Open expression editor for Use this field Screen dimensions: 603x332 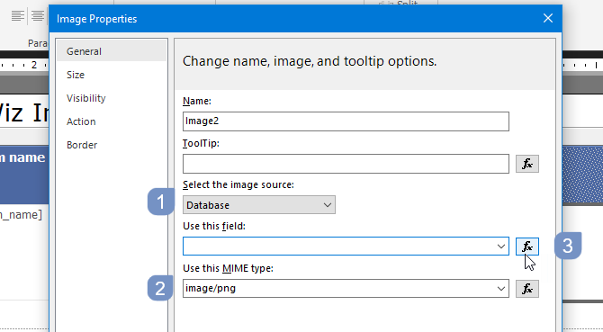click(x=526, y=247)
